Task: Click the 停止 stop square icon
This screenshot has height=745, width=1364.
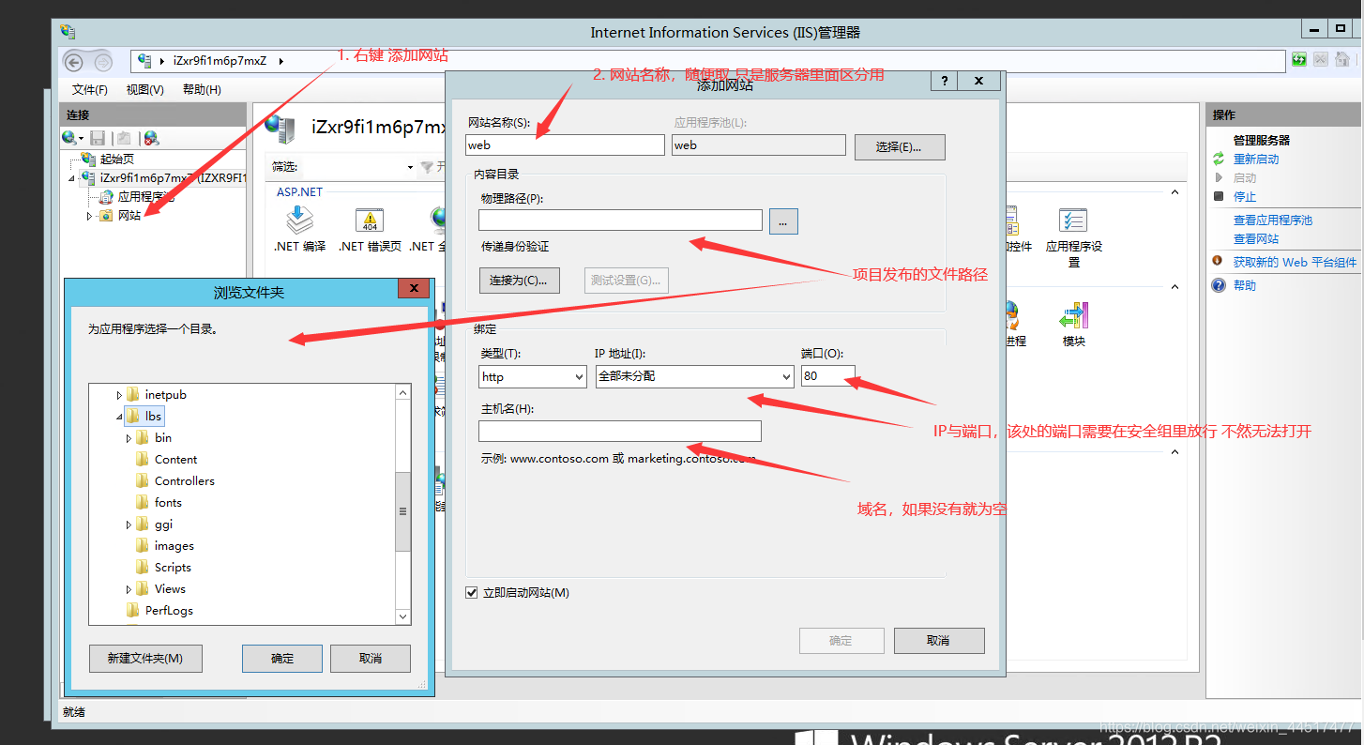Action: [x=1219, y=196]
